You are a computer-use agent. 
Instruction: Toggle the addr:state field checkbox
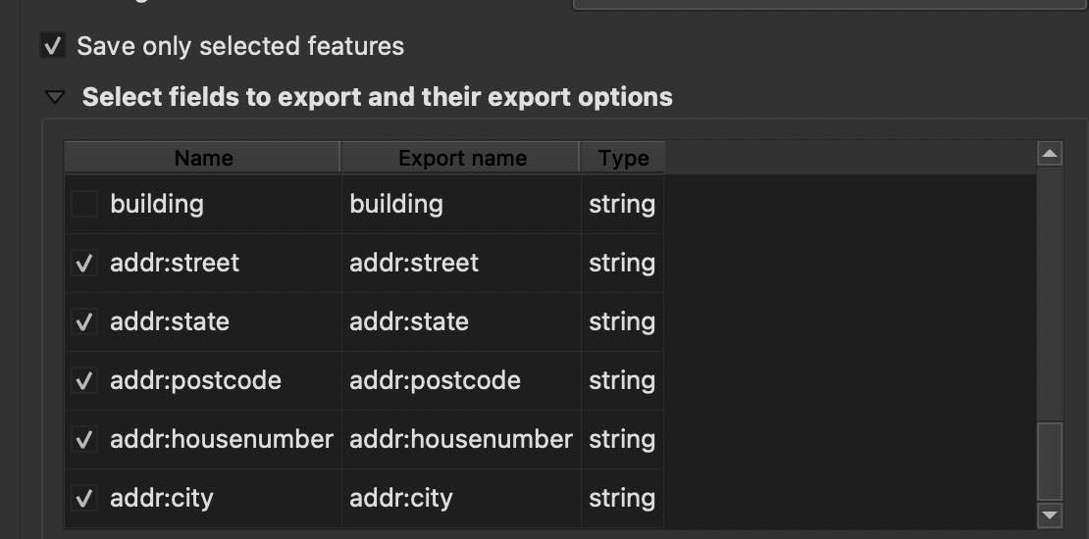[x=85, y=322]
